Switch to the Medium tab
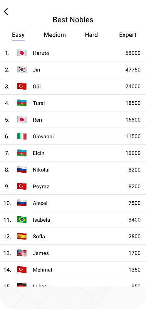This screenshot has height=309, width=146. coord(55,35)
